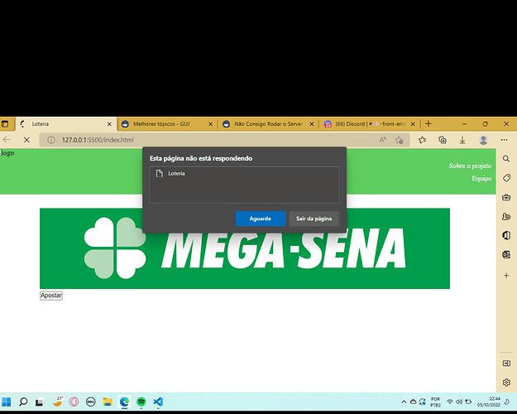Close the Melhores tópicos tab
The height and width of the screenshot is (414, 517).
[210, 124]
